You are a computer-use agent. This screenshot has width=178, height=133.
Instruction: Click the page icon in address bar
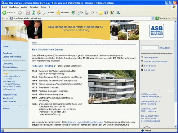(x=11, y=18)
